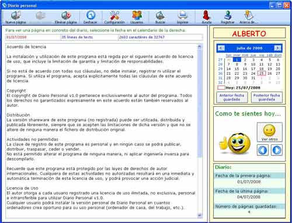Click week number 30 in the calendar
The width and height of the screenshot is (292, 223).
[x=220, y=74]
